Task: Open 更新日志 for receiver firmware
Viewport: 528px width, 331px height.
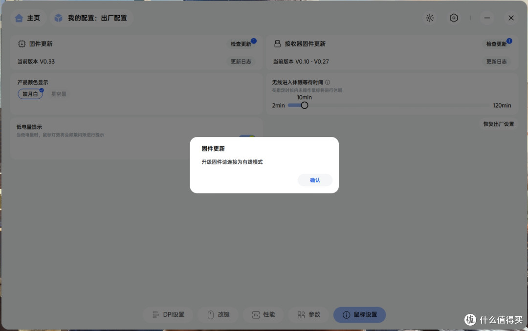Action: pyautogui.click(x=496, y=62)
